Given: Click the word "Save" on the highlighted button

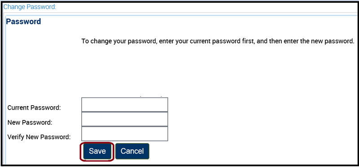Looking at the screenshot, I should click(97, 151).
